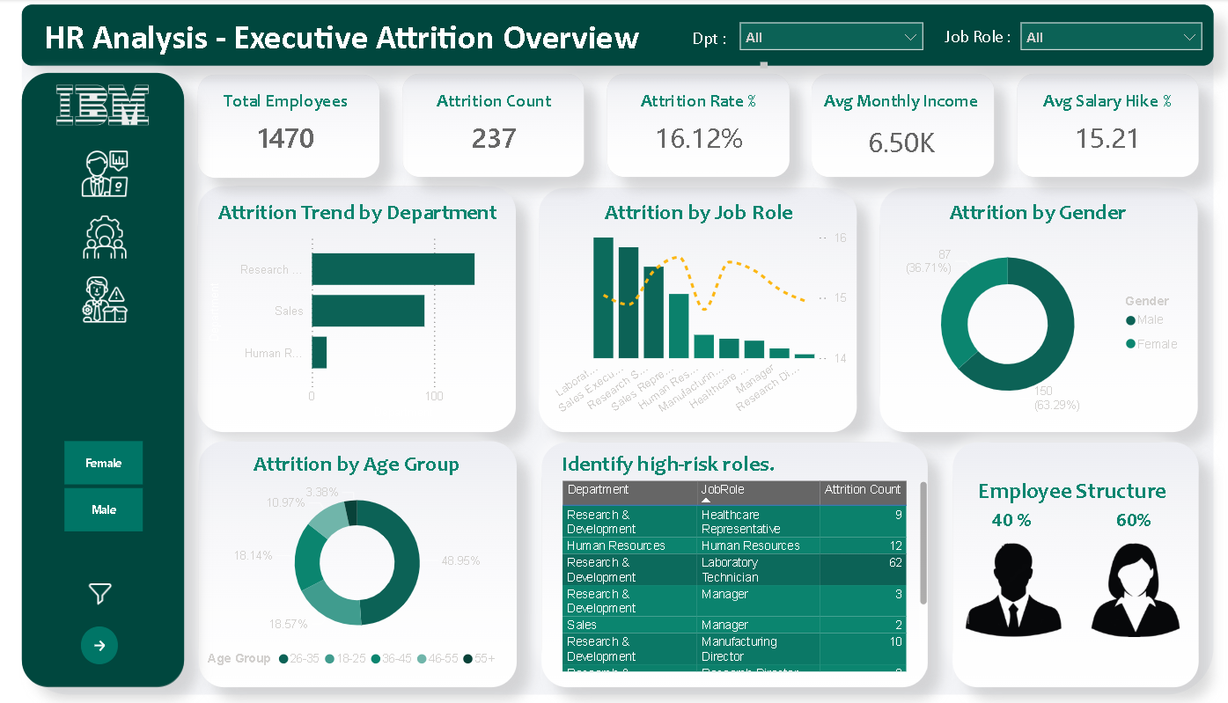1228x703 pixels.
Task: Click the sort arrow under JobRole header
Action: pyautogui.click(x=706, y=501)
